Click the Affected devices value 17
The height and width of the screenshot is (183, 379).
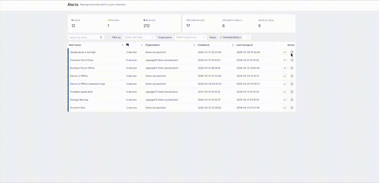tap(188, 26)
